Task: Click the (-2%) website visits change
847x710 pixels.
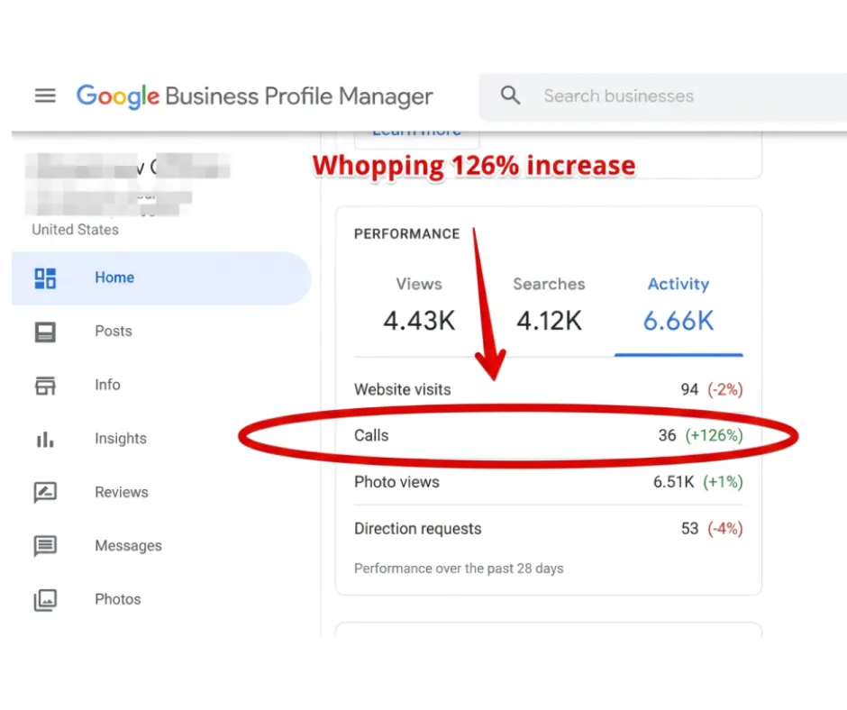Action: pyautogui.click(x=725, y=389)
